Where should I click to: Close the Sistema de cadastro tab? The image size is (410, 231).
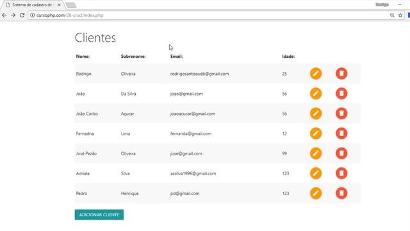59,4
